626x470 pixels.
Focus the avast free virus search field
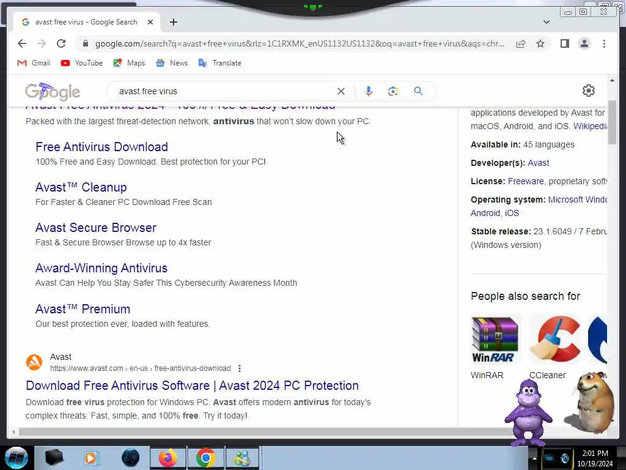pyautogui.click(x=224, y=91)
